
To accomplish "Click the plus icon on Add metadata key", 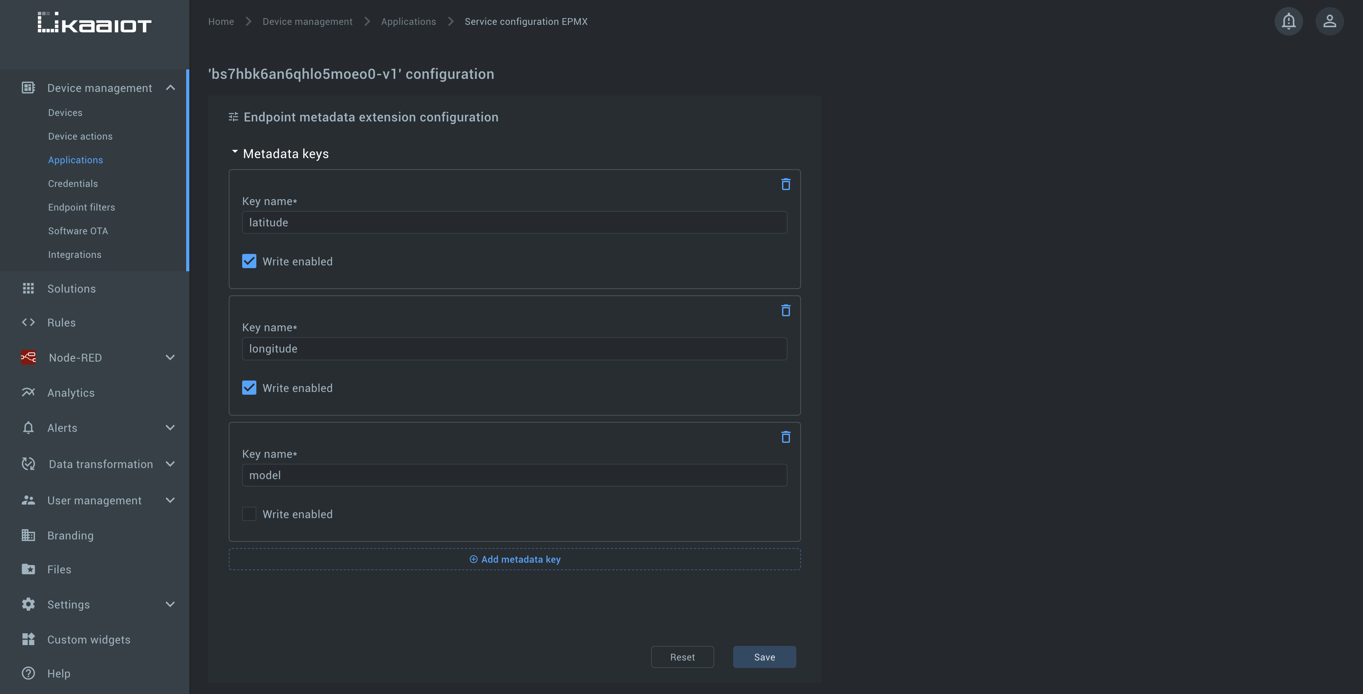I will click(x=474, y=559).
